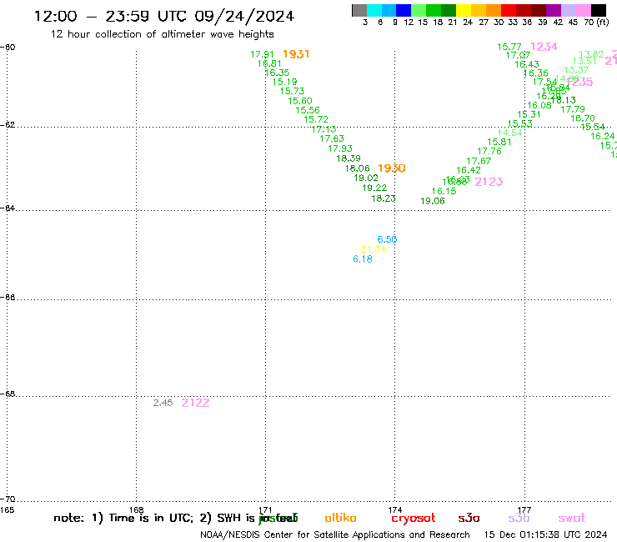Click the yellow value 21.34
This screenshot has width=617, height=542.
pyautogui.click(x=374, y=249)
